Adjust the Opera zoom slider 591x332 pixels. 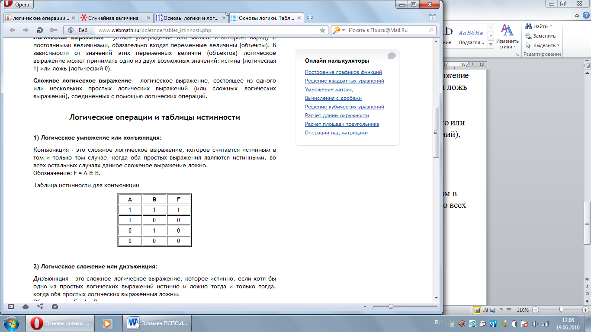pyautogui.click(x=391, y=306)
